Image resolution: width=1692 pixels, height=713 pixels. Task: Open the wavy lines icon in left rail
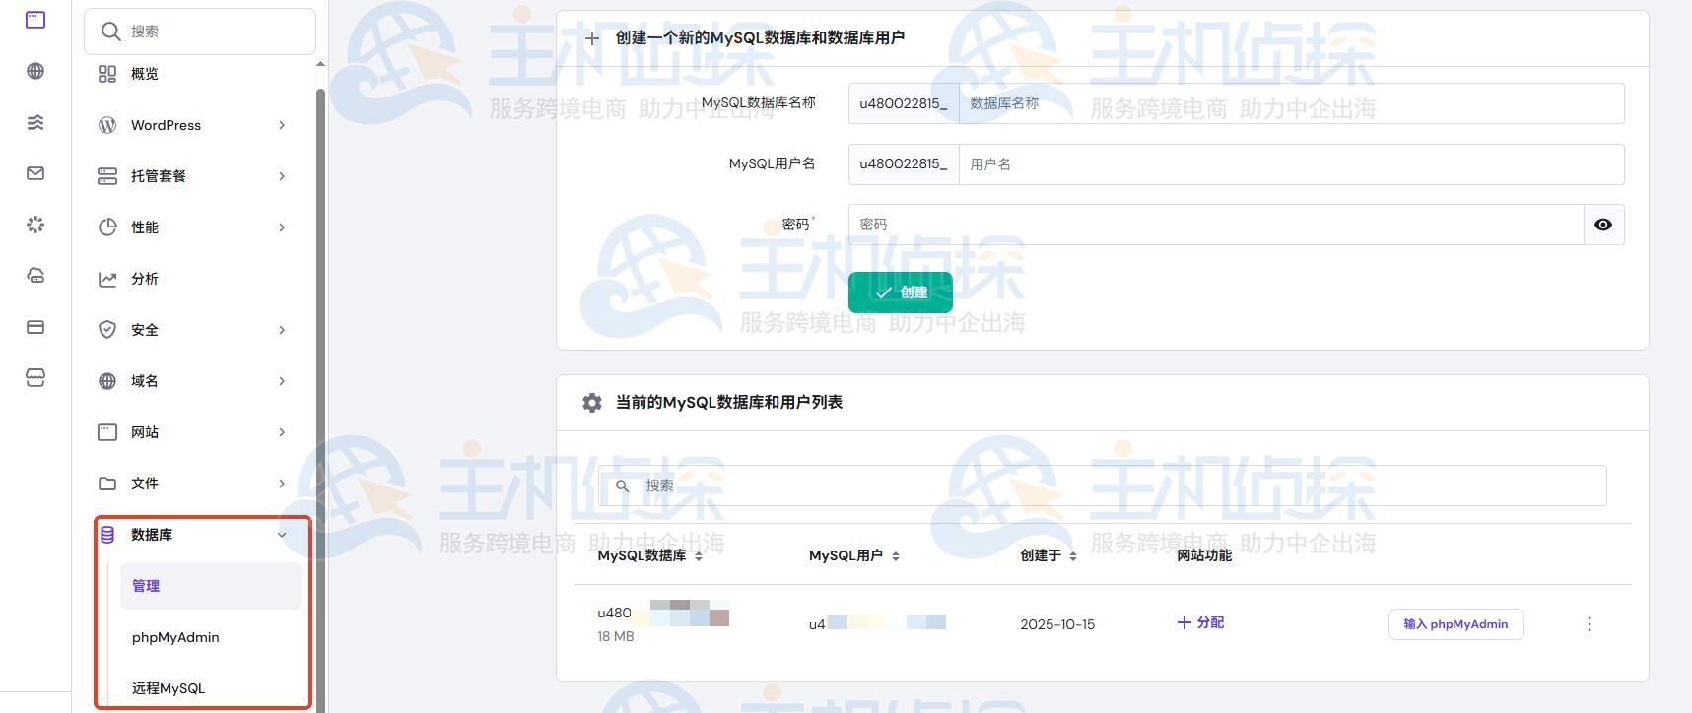click(x=35, y=122)
